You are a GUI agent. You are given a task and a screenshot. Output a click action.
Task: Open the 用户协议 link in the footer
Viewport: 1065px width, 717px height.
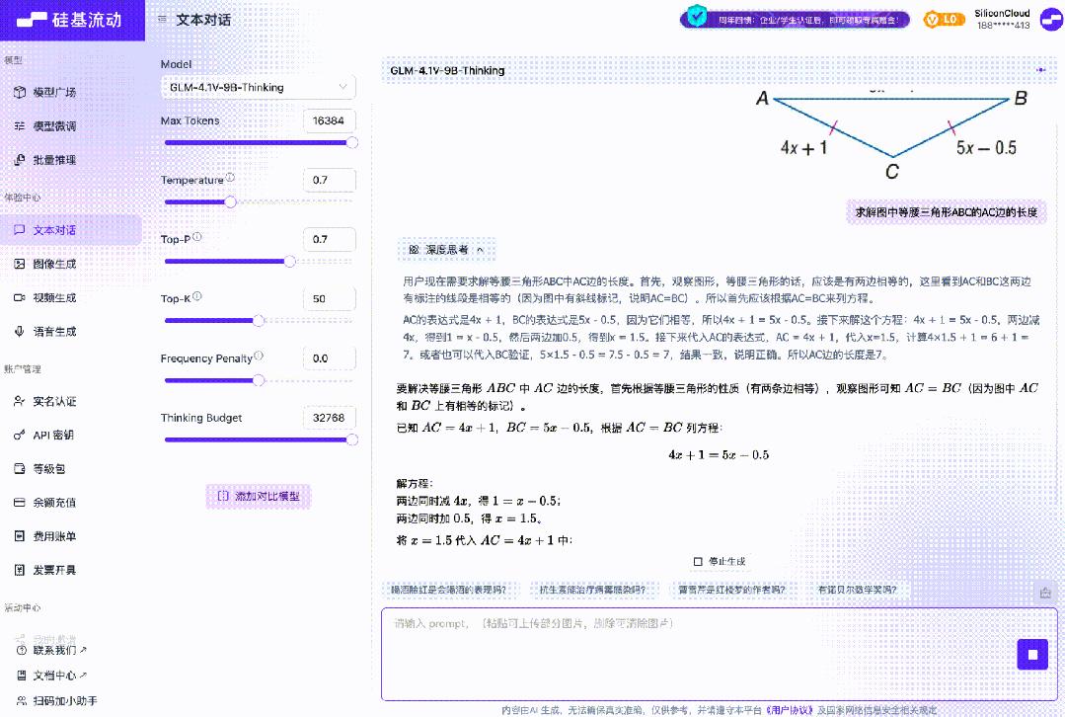[x=790, y=710]
